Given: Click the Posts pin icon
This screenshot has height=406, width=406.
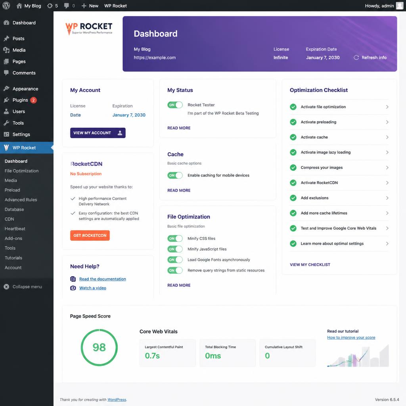Looking at the screenshot, I should (x=6, y=38).
